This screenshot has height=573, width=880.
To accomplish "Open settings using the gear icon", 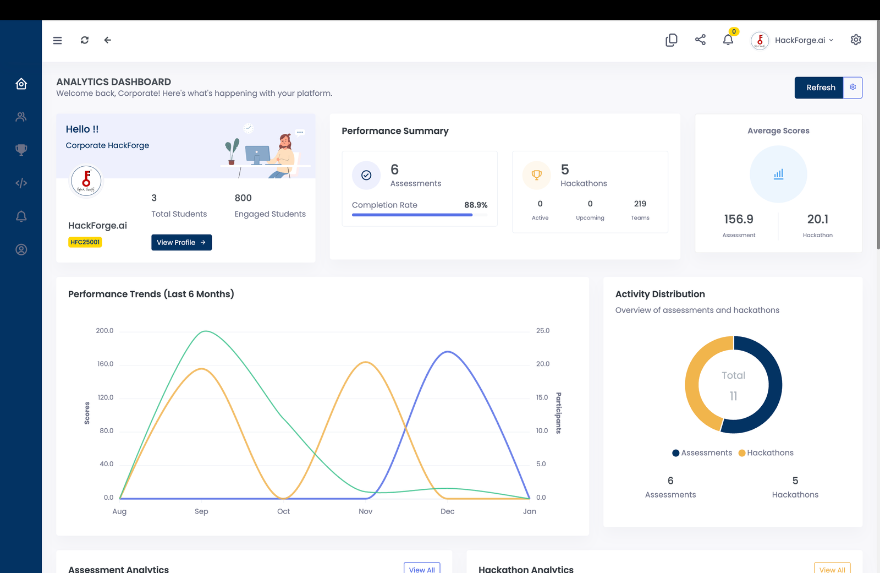I will [856, 40].
